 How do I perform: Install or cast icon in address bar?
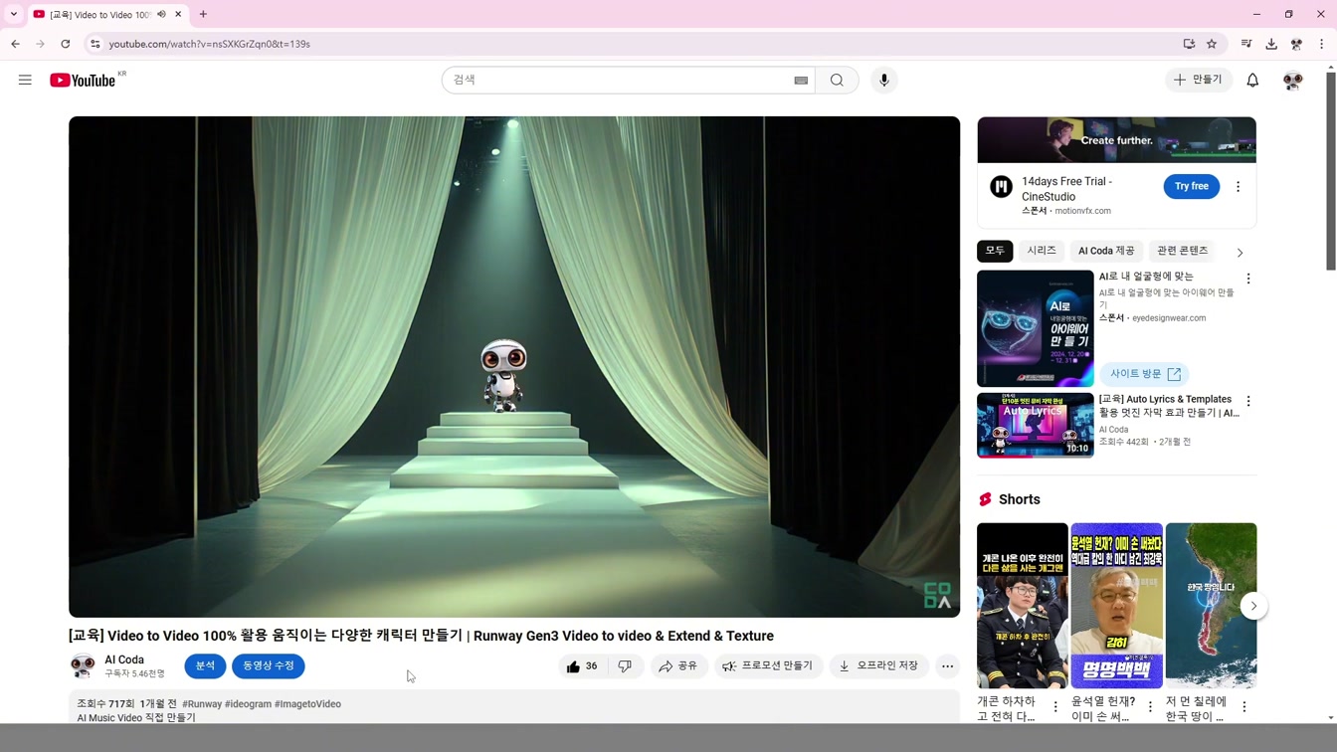(1189, 44)
